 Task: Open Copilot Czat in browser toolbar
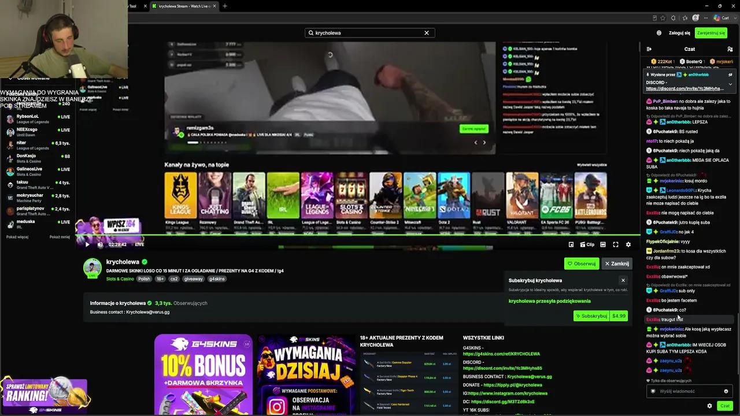tap(721, 18)
